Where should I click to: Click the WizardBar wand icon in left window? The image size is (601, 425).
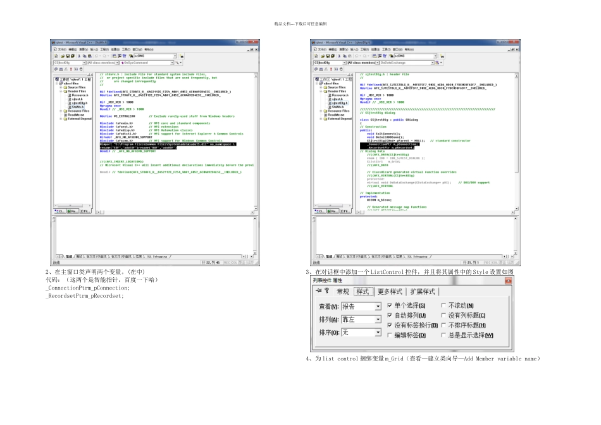tap(177, 63)
